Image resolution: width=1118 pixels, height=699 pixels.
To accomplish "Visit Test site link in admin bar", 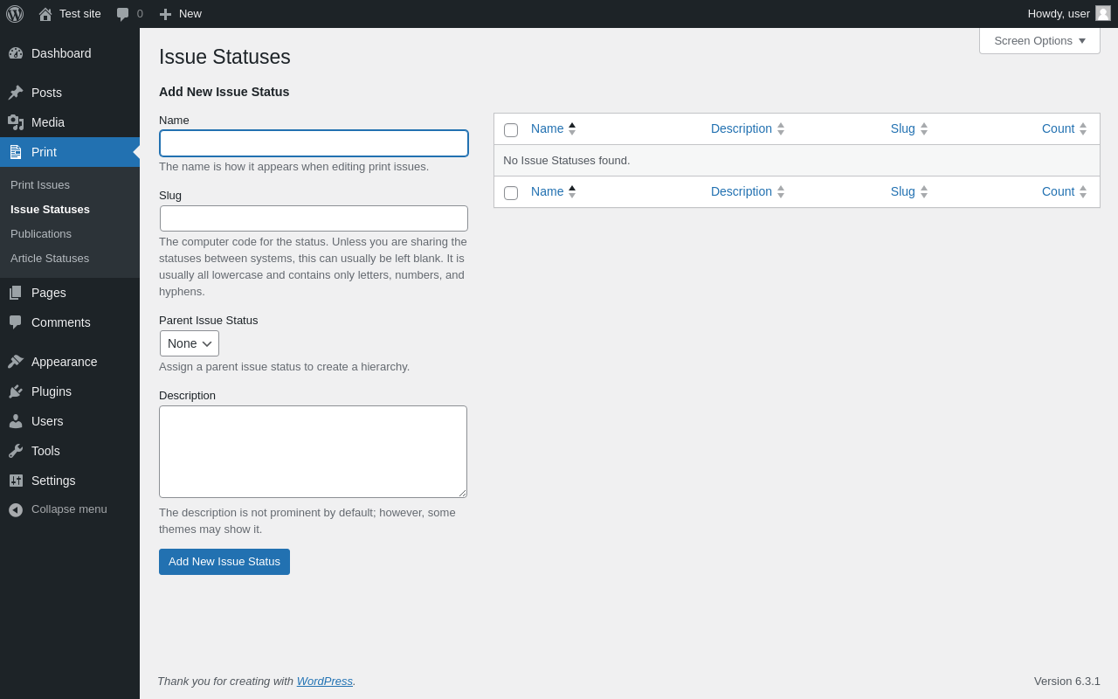I will coord(80,14).
